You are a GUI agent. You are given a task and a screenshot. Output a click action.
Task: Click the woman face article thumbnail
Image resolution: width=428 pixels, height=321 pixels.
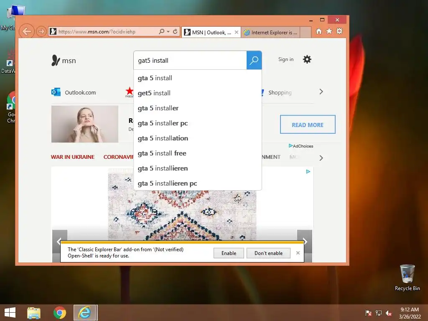click(84, 124)
